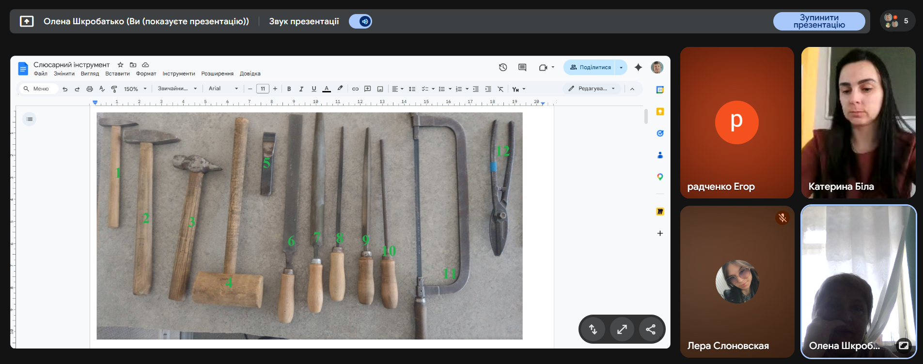Click the font size input field

(263, 89)
